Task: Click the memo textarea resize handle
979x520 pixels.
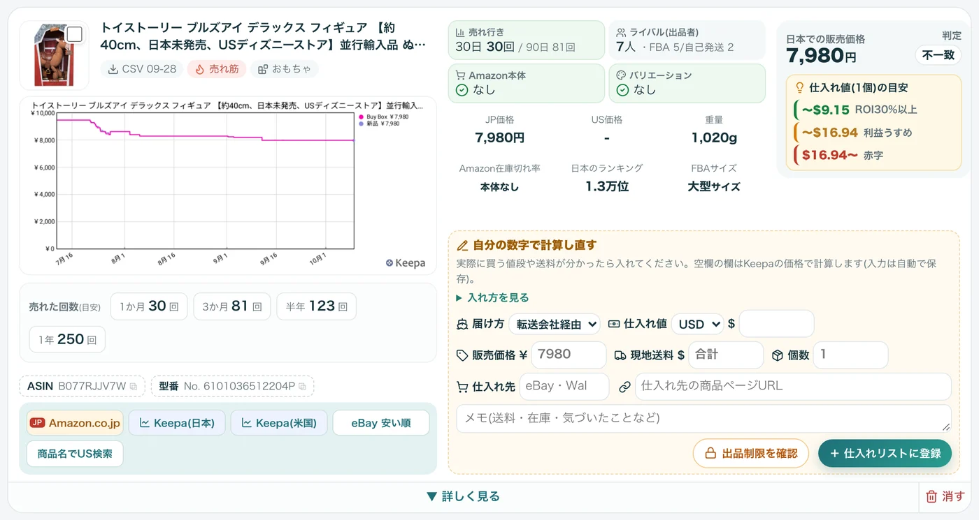Action: coord(946,427)
